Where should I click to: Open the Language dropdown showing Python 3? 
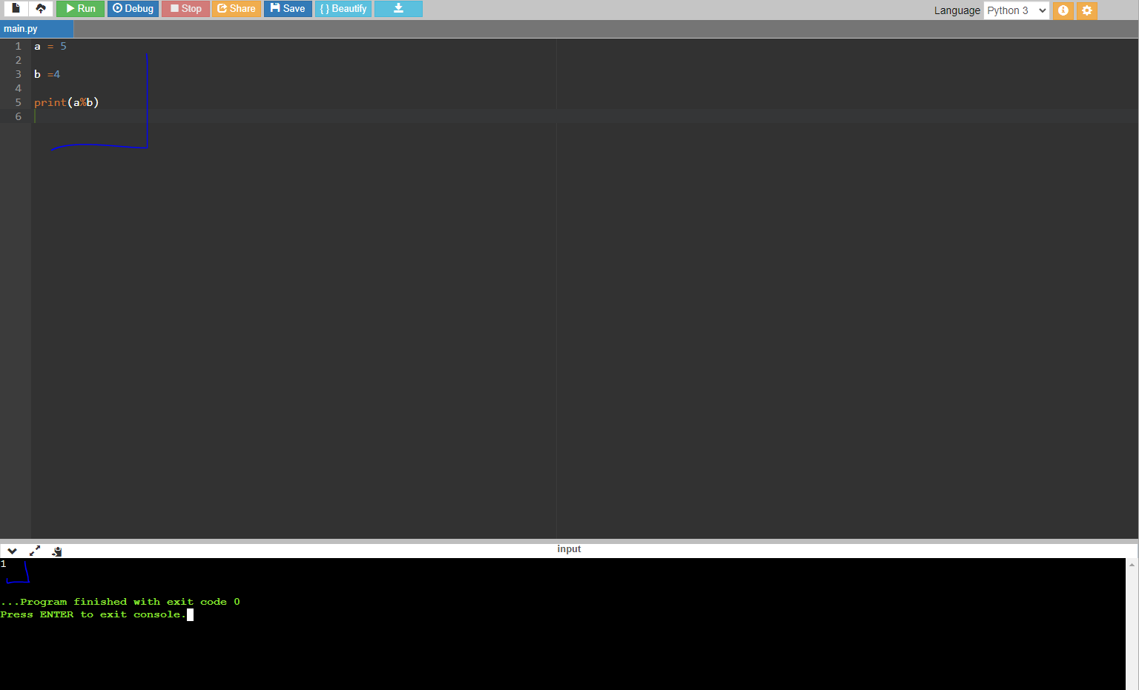click(x=1016, y=10)
